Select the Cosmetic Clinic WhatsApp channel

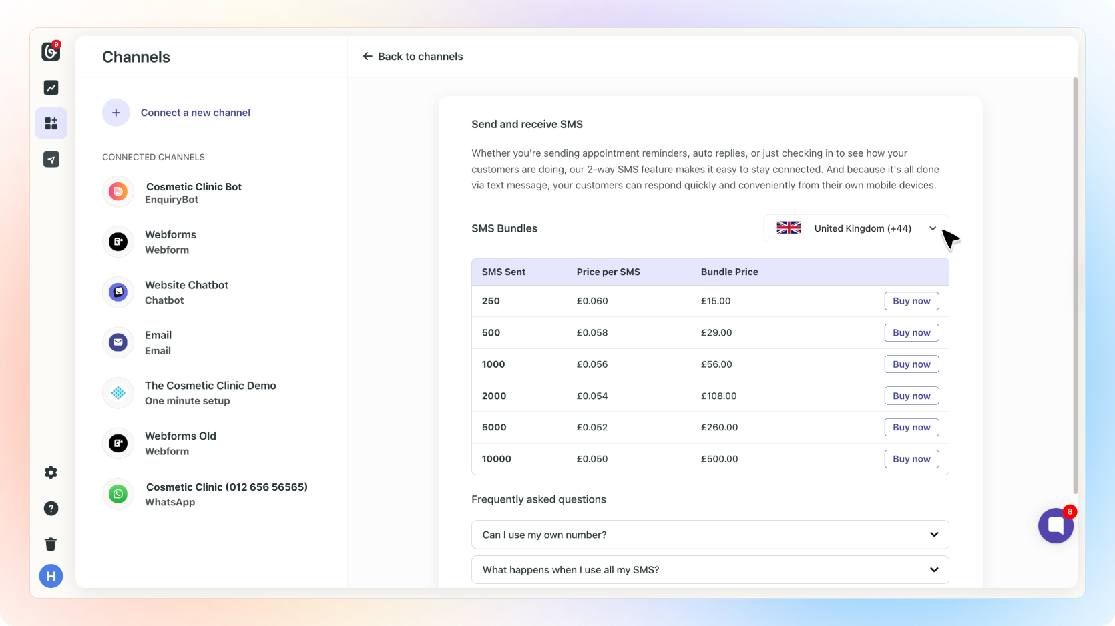point(226,494)
